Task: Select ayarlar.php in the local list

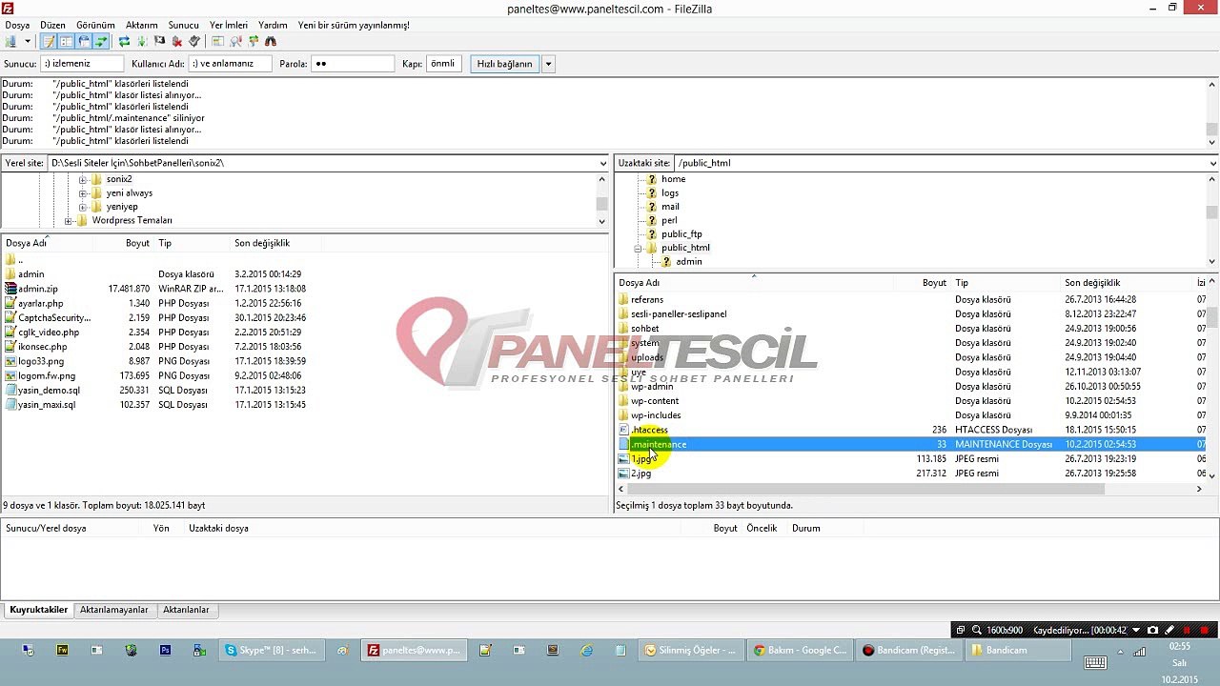Action: click(40, 303)
